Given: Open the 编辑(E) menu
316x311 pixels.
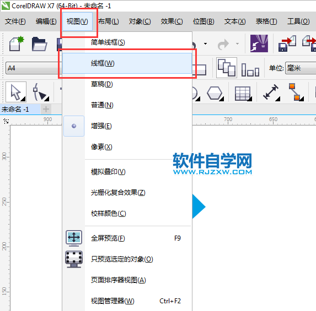Looking at the screenshot, I should coord(46,21).
